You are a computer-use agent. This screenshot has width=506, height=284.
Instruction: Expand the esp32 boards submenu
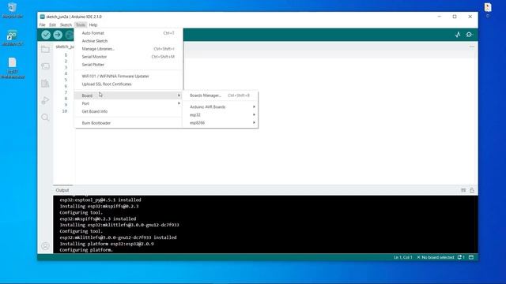pos(221,115)
